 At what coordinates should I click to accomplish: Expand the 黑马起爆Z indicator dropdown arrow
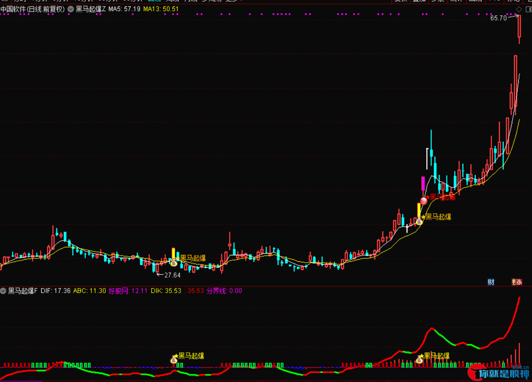(x=70, y=9)
